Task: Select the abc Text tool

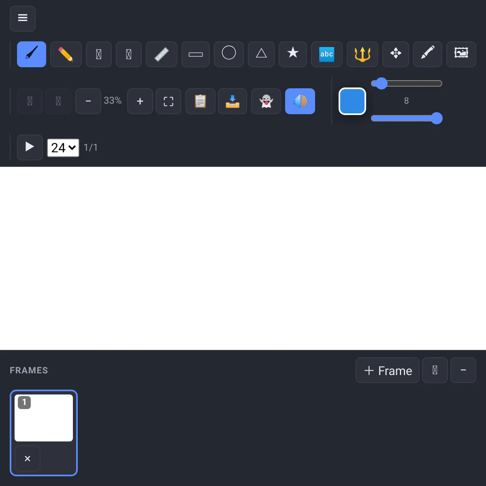Action: [327, 54]
